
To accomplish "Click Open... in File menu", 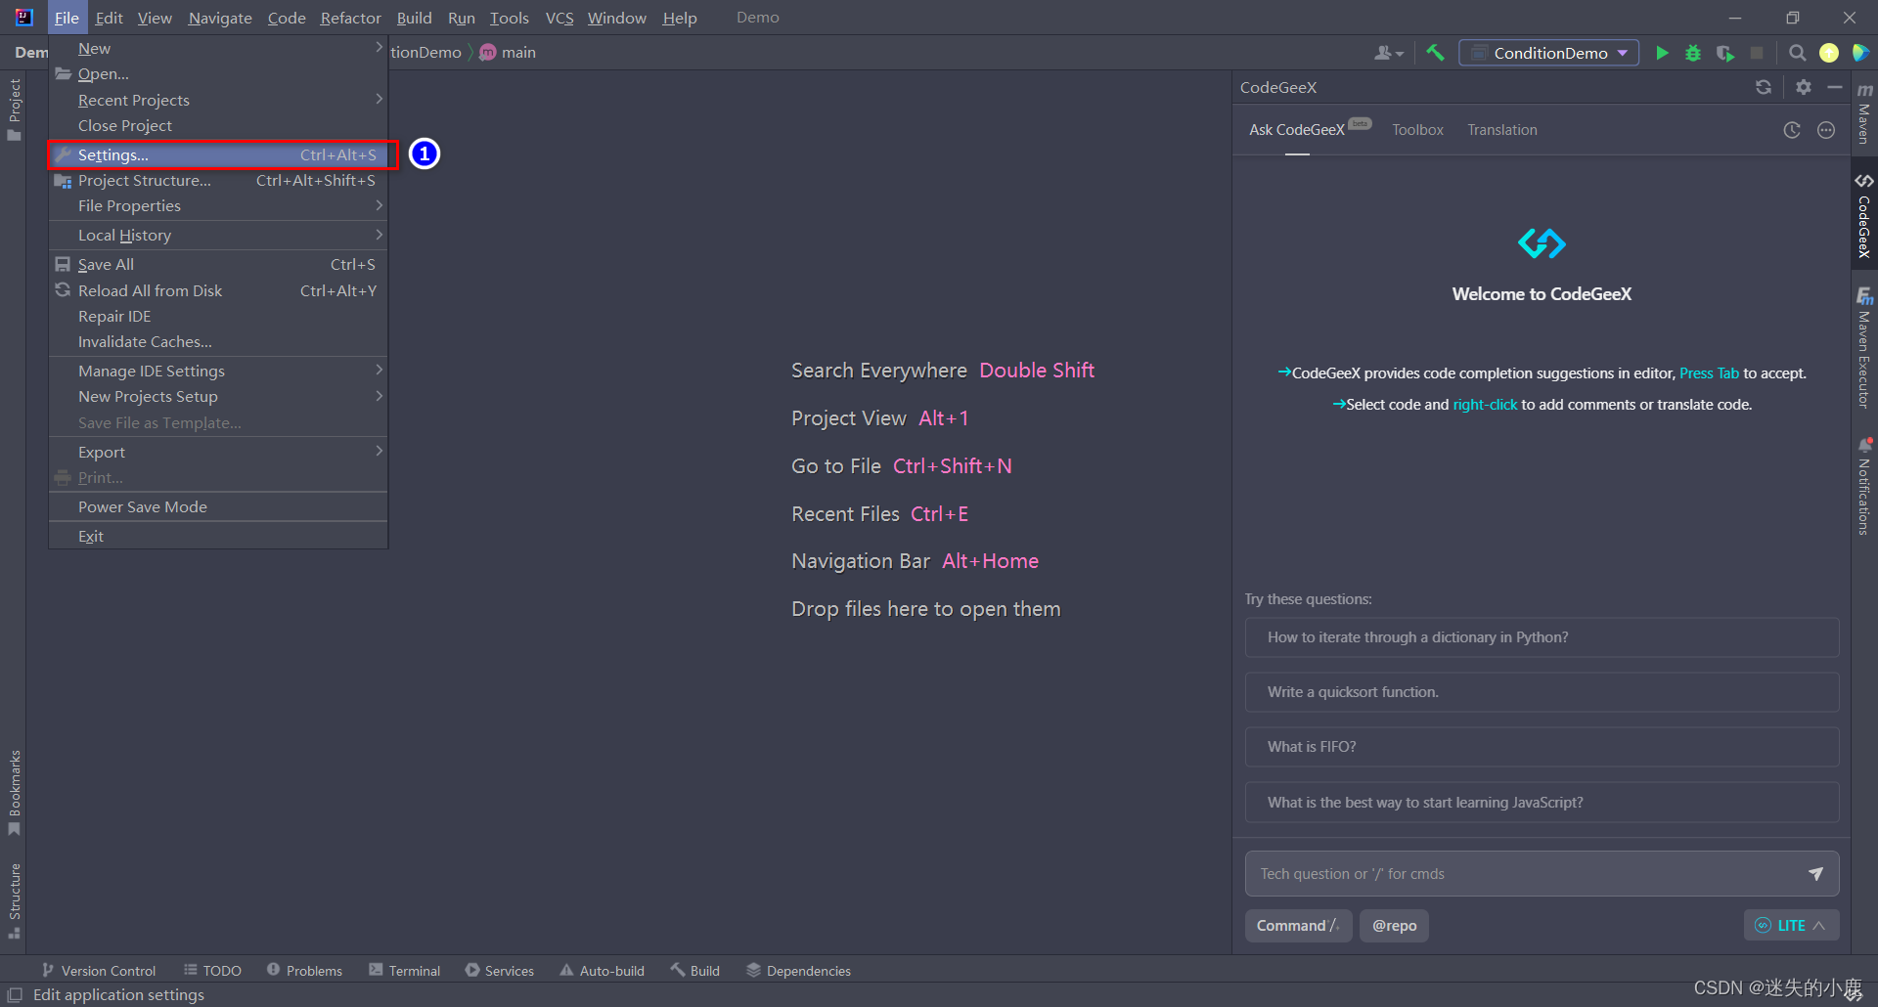I will click(219, 73).
